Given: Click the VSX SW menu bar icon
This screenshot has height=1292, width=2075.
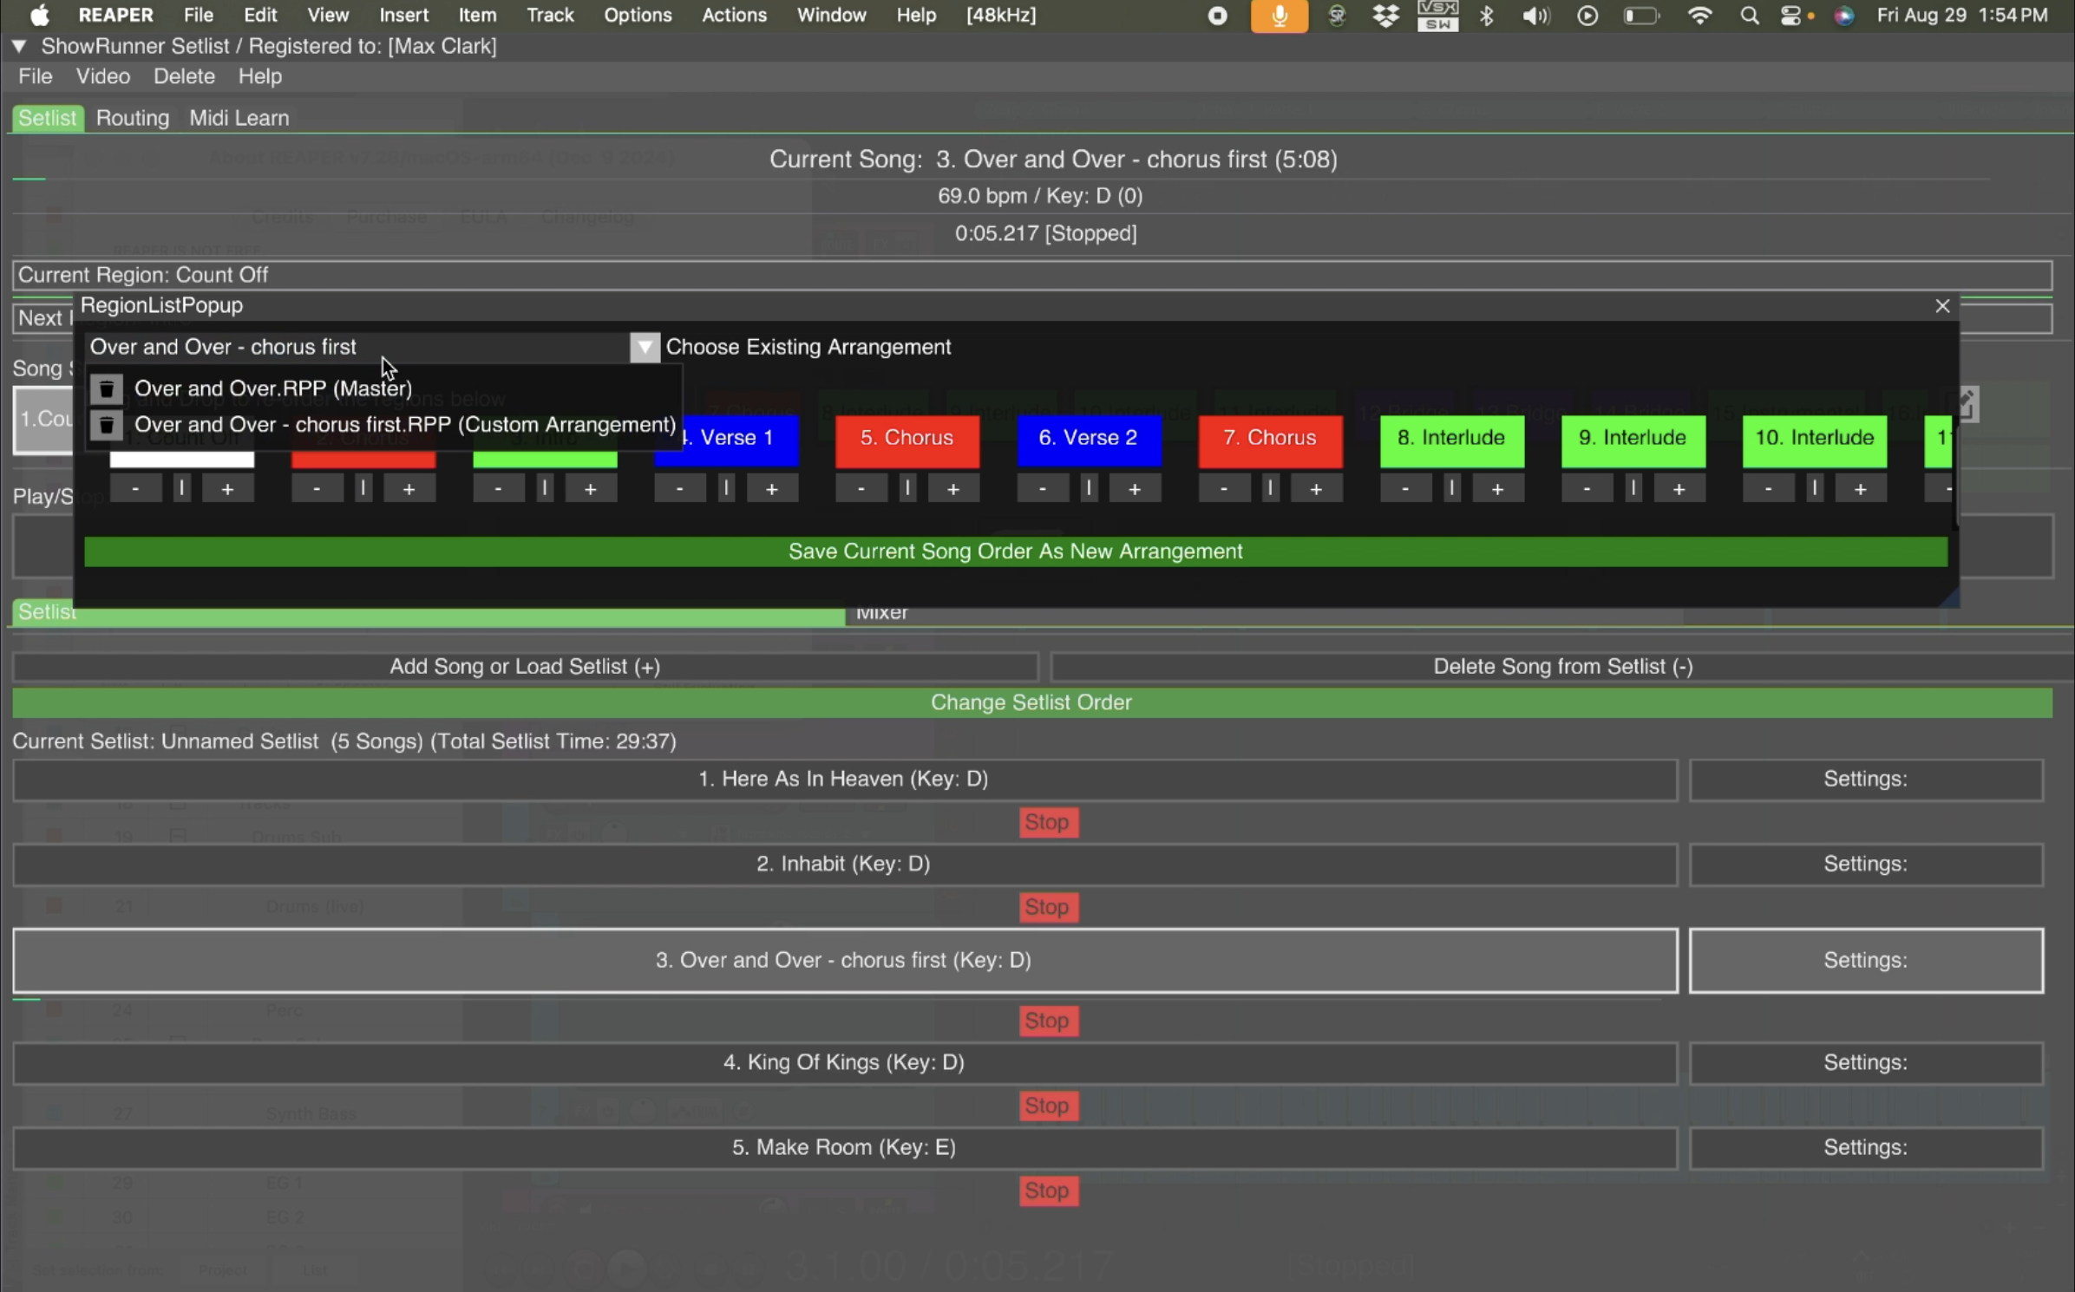Looking at the screenshot, I should (x=1437, y=15).
